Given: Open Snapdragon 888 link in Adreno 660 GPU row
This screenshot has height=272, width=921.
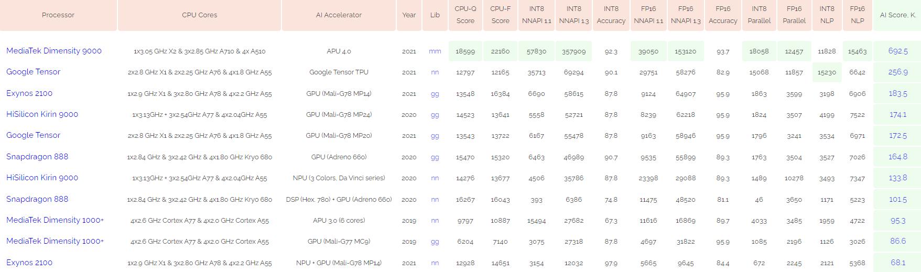Looking at the screenshot, I should pyautogui.click(x=37, y=157).
